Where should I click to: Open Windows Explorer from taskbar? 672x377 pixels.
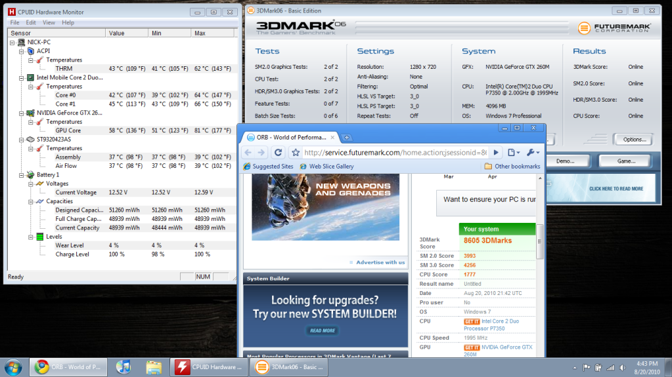click(154, 367)
